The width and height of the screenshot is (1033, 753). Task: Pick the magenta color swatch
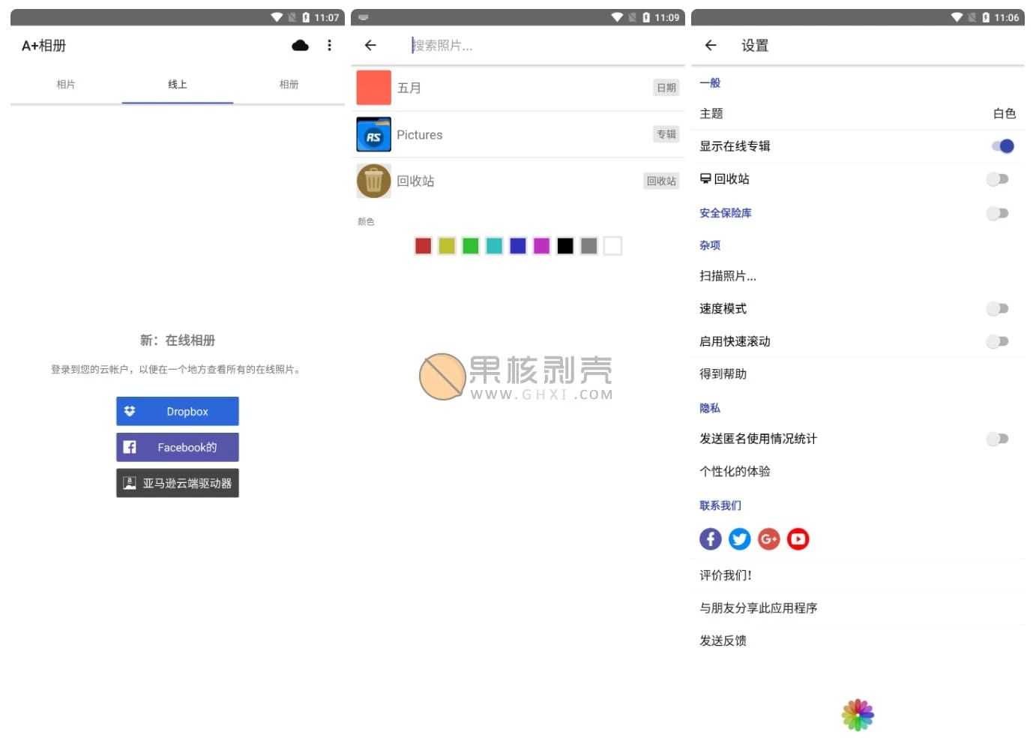[x=542, y=246]
